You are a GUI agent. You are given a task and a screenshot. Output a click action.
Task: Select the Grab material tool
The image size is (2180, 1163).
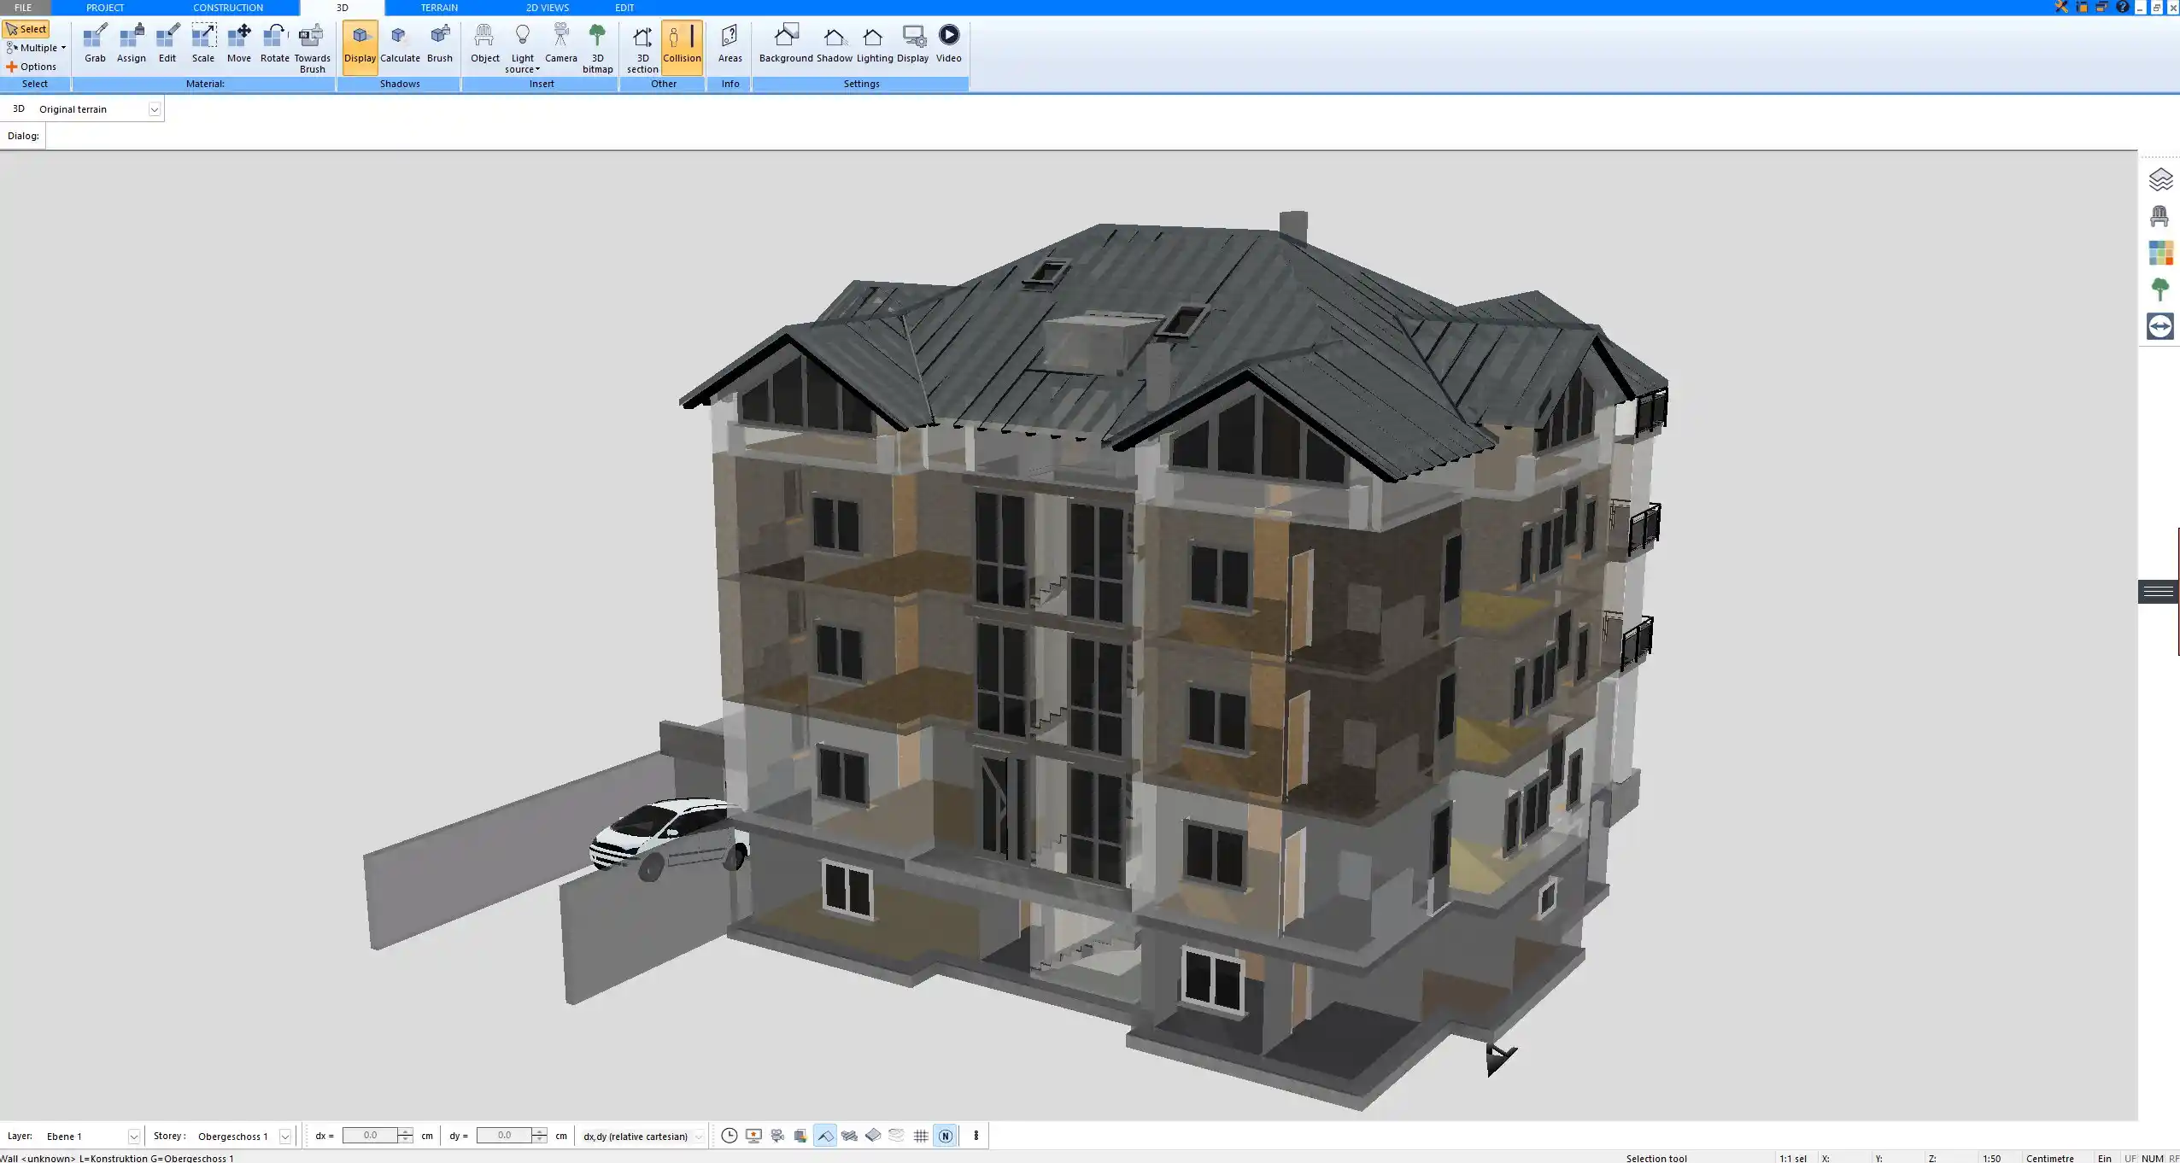click(x=94, y=43)
